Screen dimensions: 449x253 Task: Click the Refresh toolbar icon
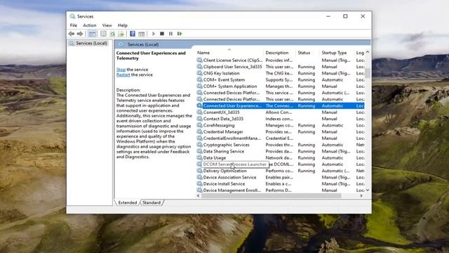pyautogui.click(x=112, y=34)
